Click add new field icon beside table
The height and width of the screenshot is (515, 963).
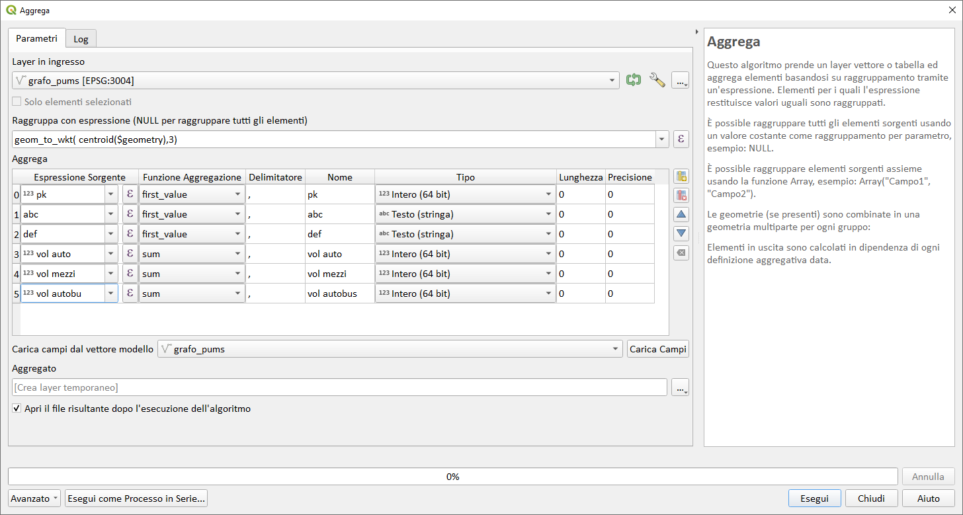pyautogui.click(x=681, y=177)
